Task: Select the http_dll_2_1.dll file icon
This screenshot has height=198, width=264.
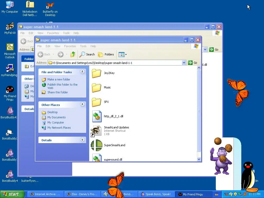Action: [x=97, y=116]
